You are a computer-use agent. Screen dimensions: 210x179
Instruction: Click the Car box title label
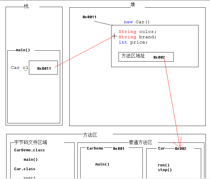pos(162,148)
